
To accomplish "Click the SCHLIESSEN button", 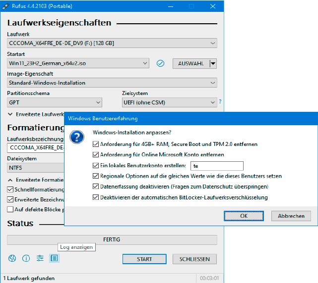I will click(194, 259).
